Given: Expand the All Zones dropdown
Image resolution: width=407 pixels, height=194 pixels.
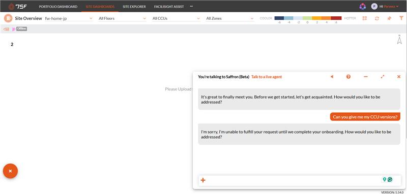Looking at the screenshot, I should click(230, 18).
